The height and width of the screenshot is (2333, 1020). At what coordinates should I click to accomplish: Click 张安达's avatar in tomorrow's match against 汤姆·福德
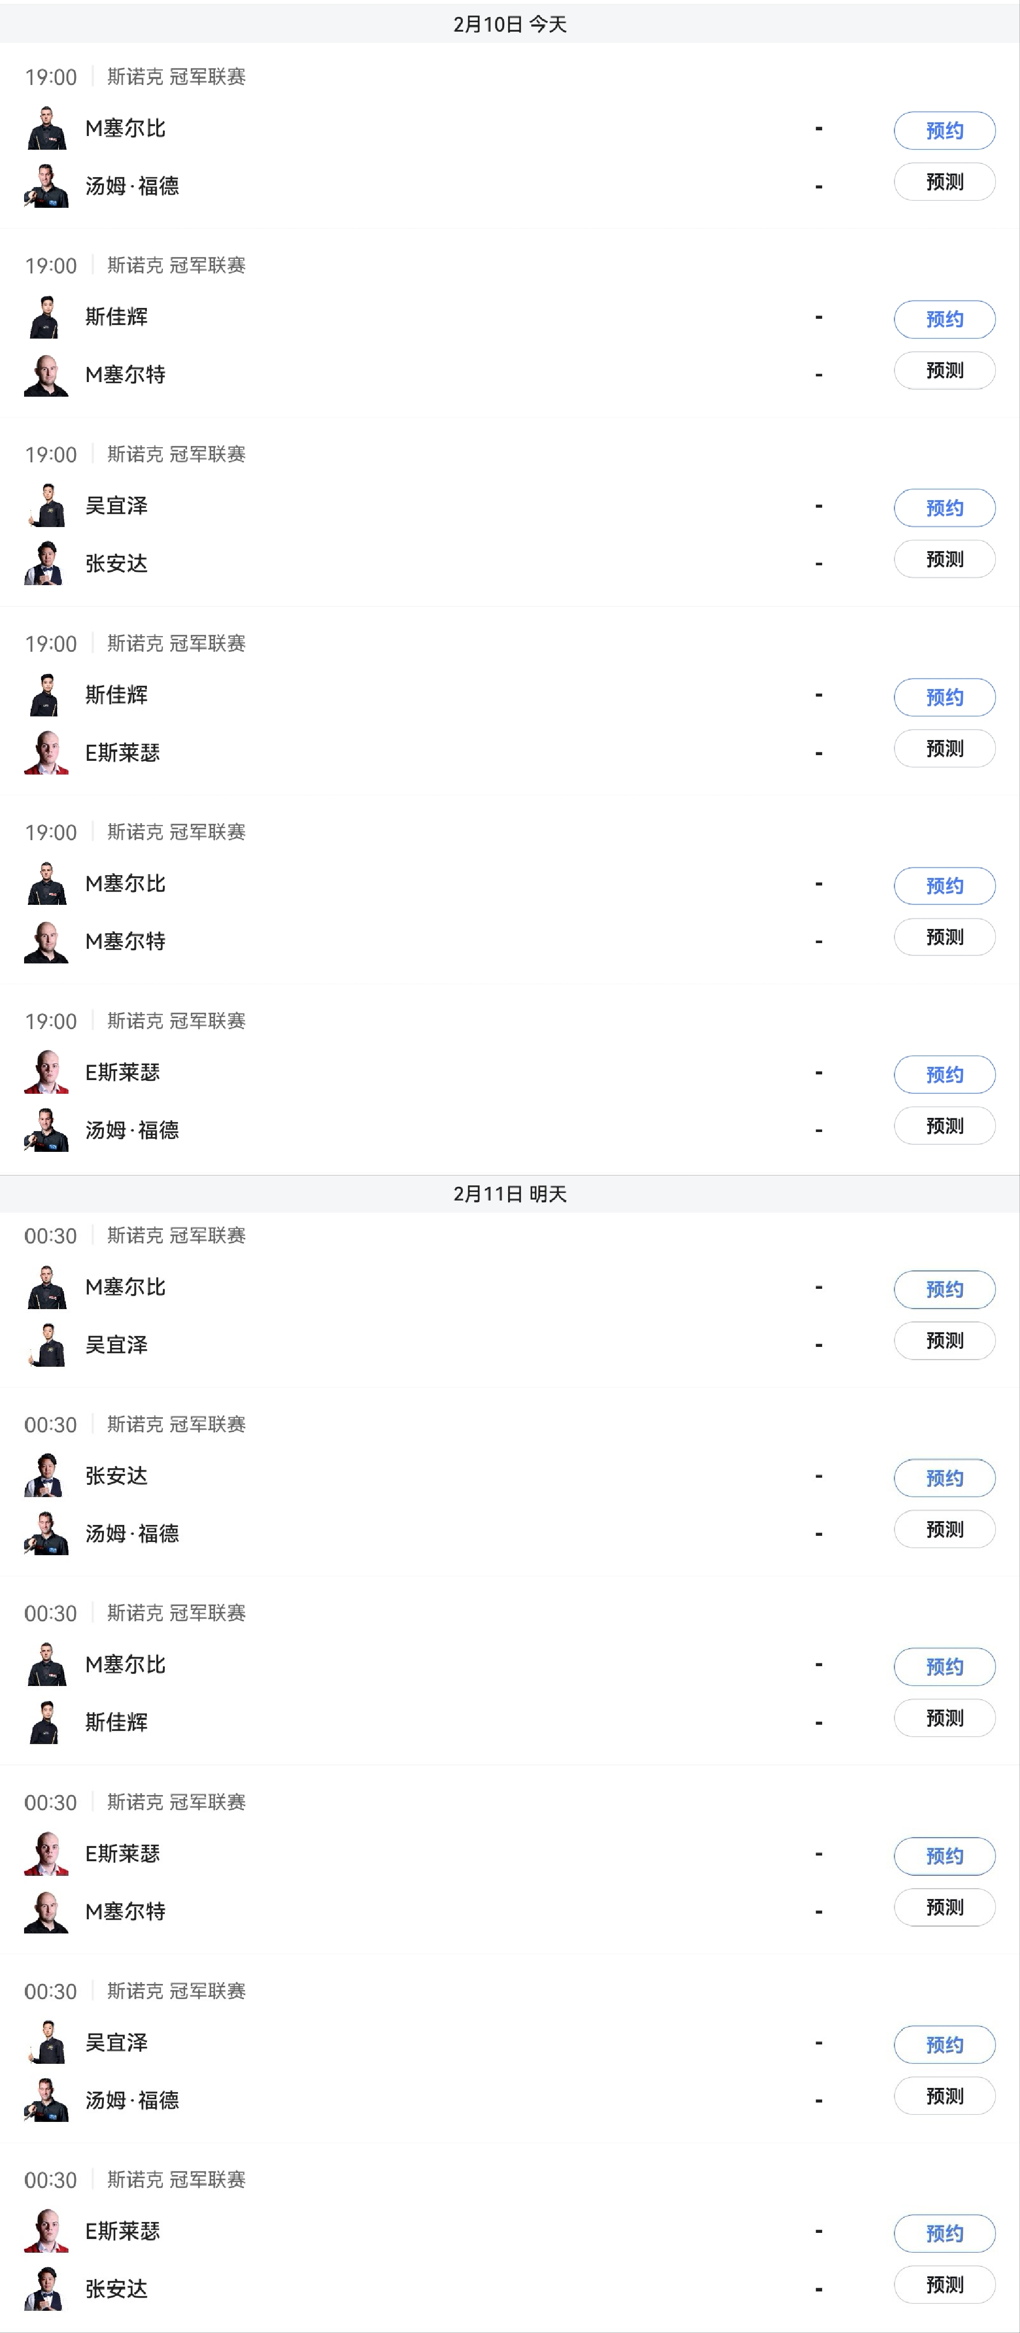pos(46,1476)
